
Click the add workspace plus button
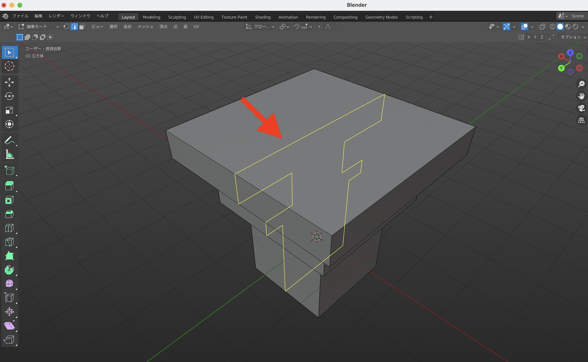pyautogui.click(x=431, y=17)
